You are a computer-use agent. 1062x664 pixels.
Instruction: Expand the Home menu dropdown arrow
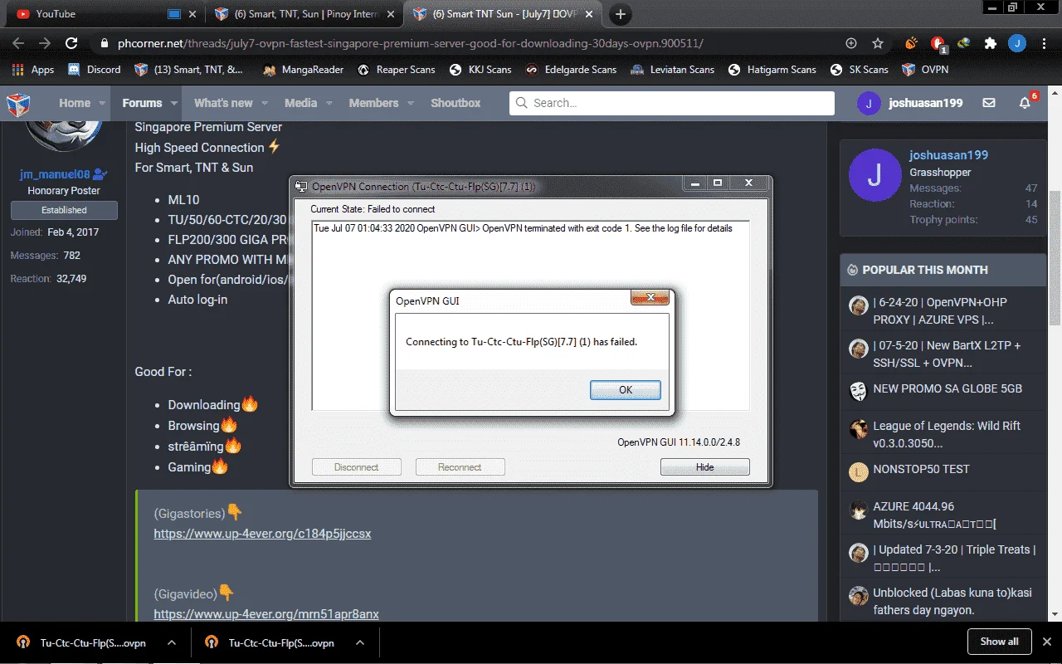click(103, 103)
